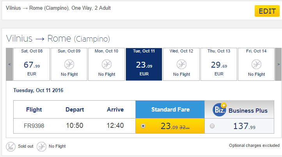282x157 pixels.
Task: Click flight number FR9398
Action: click(x=34, y=126)
